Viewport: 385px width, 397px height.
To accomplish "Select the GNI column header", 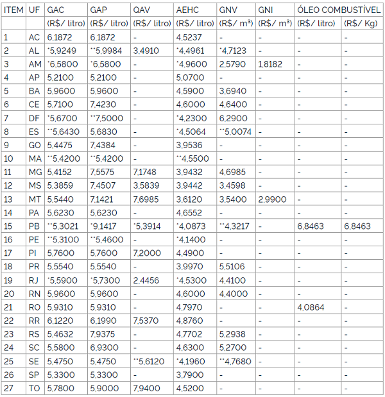I will click(x=267, y=10).
